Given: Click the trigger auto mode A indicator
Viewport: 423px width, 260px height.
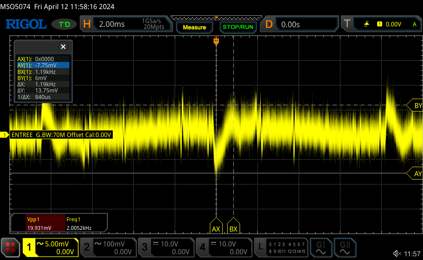Looking at the screenshot, I should [x=415, y=24].
